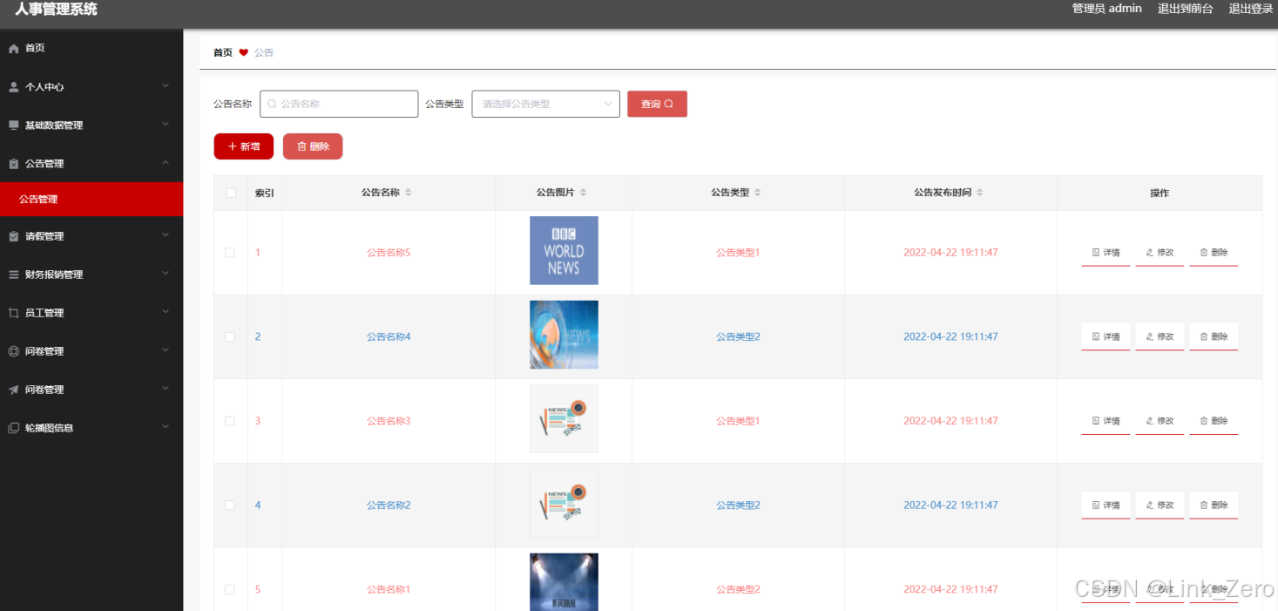Check the checkbox for row 公告名称2

tap(230, 506)
